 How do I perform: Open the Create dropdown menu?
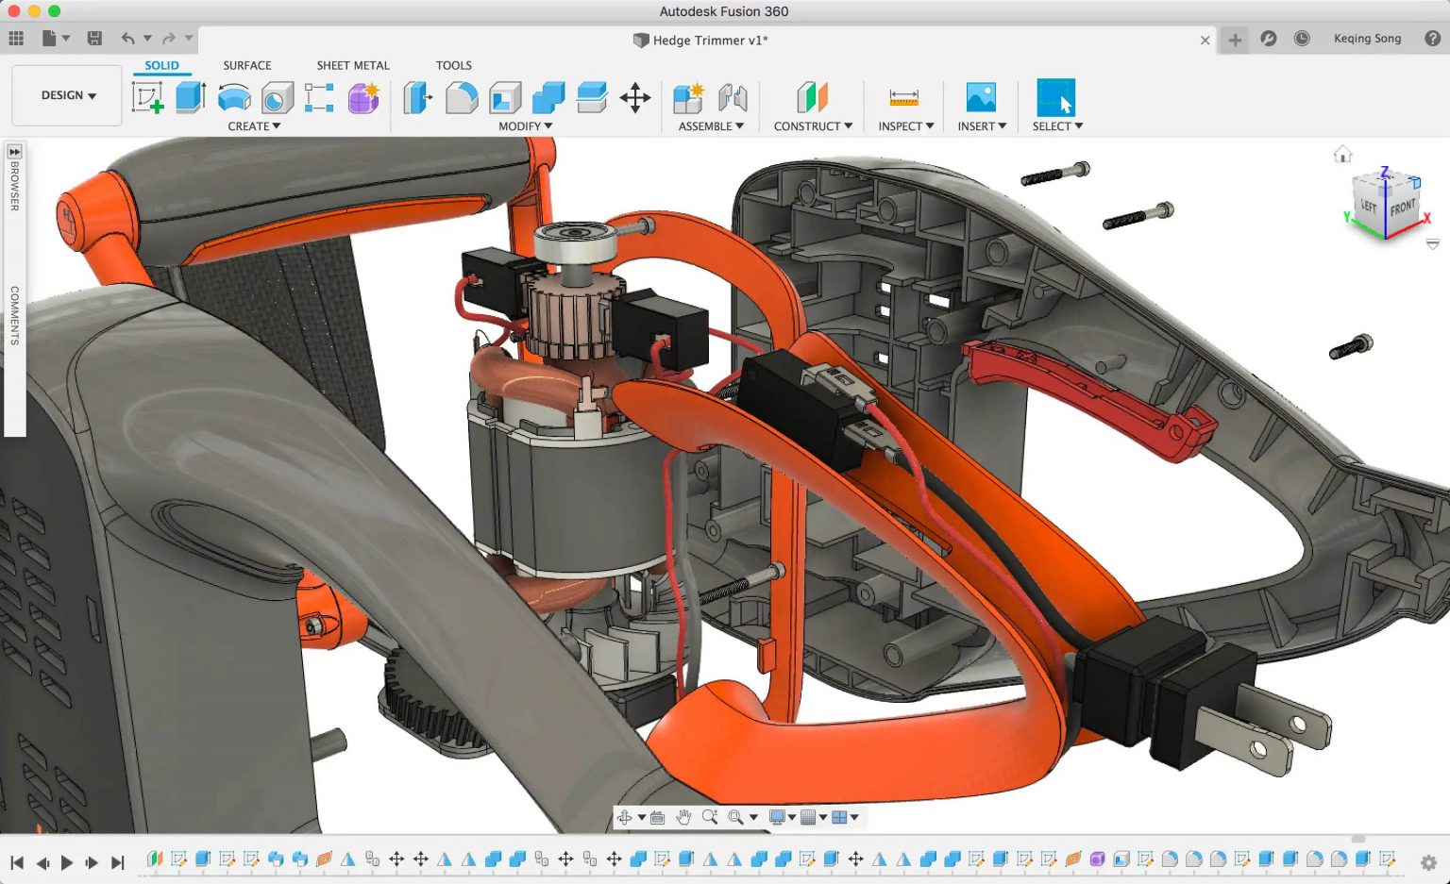(x=255, y=125)
